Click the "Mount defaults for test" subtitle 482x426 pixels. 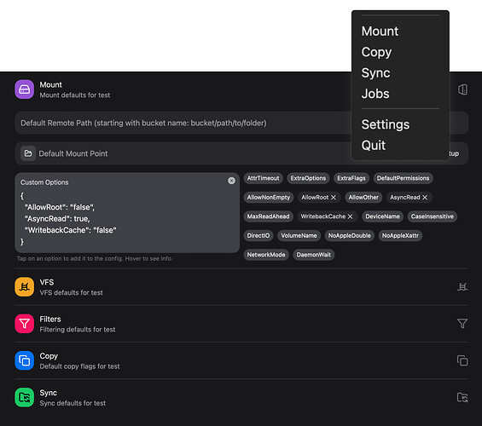tap(75, 95)
